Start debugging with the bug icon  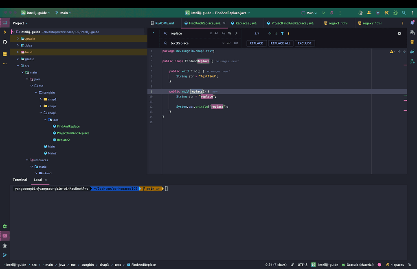click(332, 13)
